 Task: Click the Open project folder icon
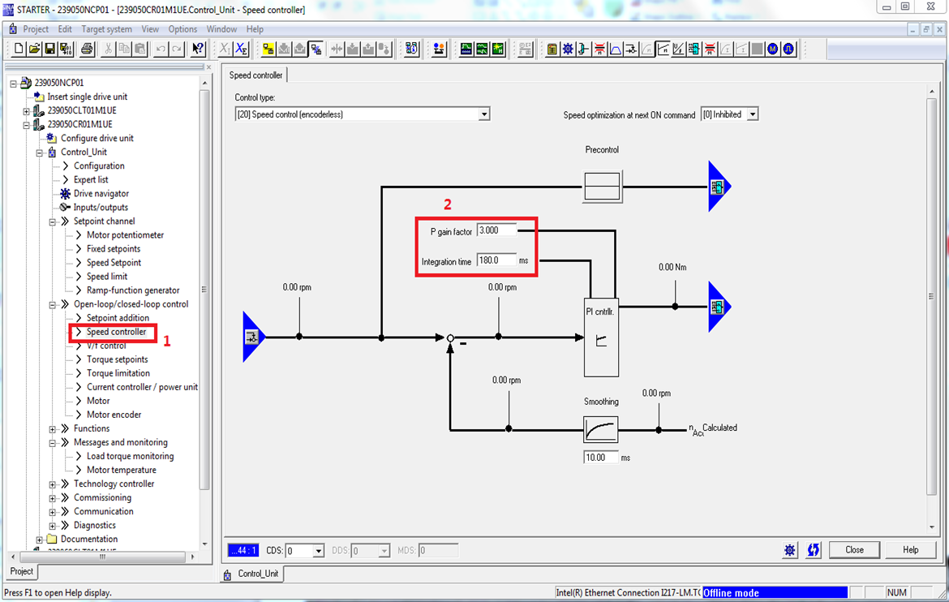coord(35,49)
